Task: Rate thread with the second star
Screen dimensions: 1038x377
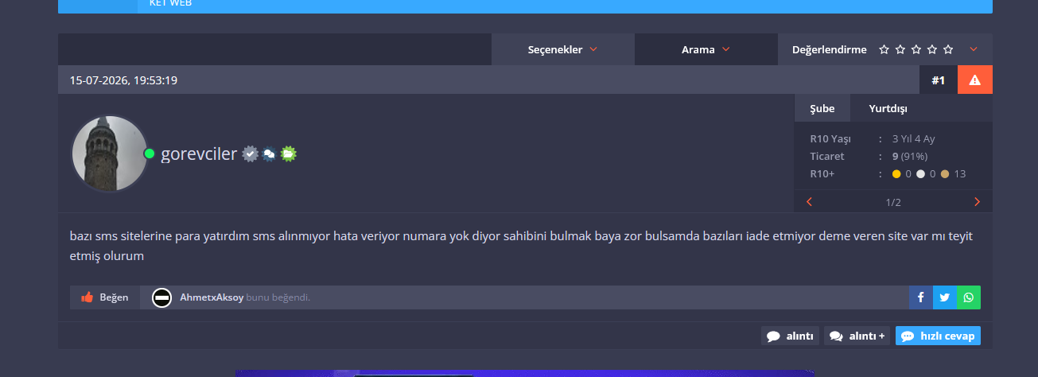Action: [900, 49]
